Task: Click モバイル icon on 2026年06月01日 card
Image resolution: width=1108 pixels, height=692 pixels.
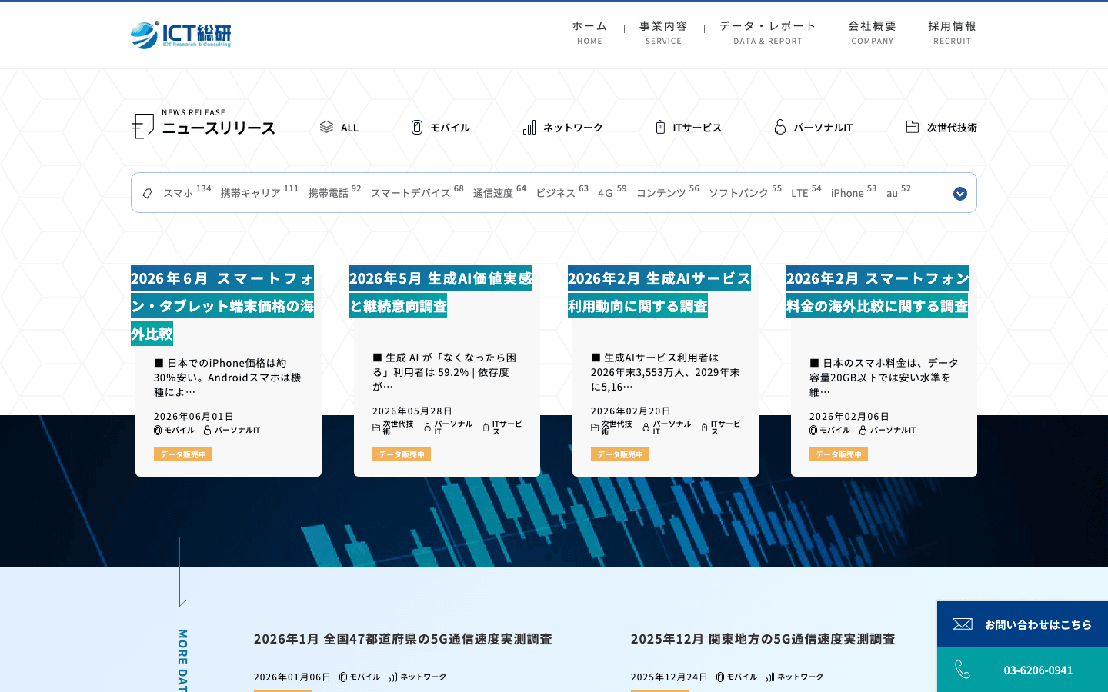Action: (x=158, y=430)
